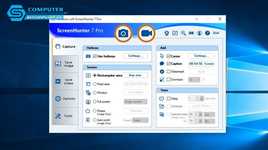Image resolution: width=268 pixels, height=150 pixels.
Task: Select the Shape radio button
Action: coord(95,111)
